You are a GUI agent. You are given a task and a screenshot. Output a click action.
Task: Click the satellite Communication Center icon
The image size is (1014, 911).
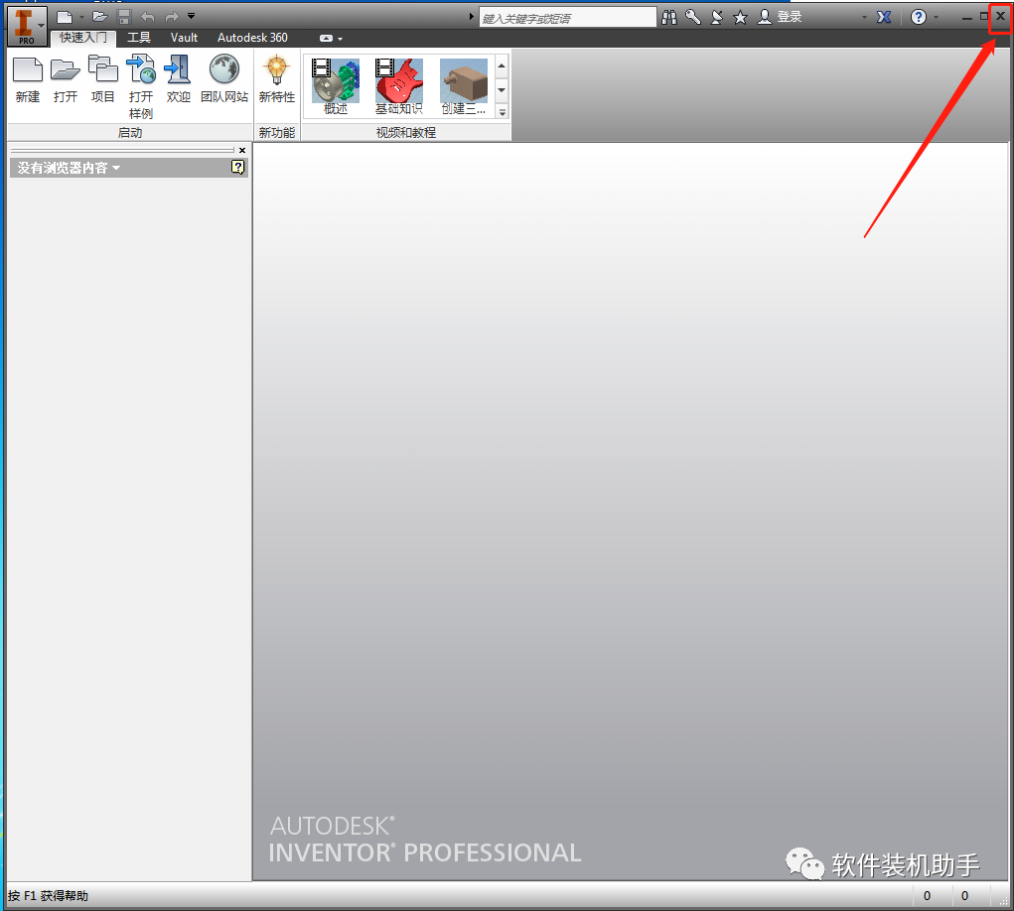click(x=716, y=18)
